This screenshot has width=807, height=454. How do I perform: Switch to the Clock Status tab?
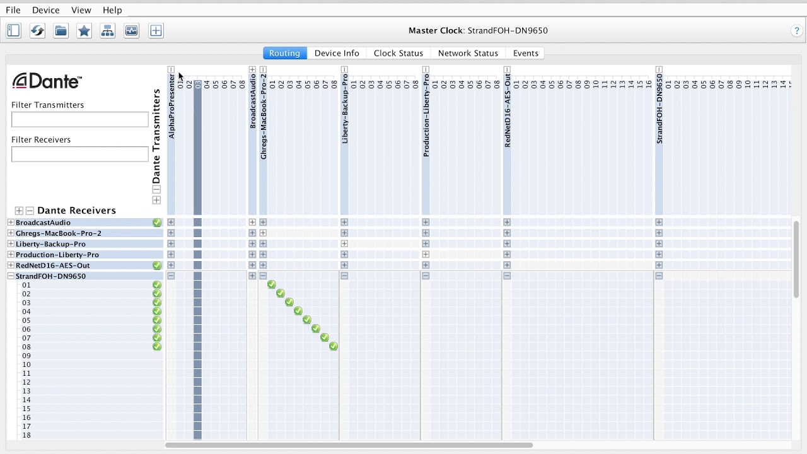(398, 53)
